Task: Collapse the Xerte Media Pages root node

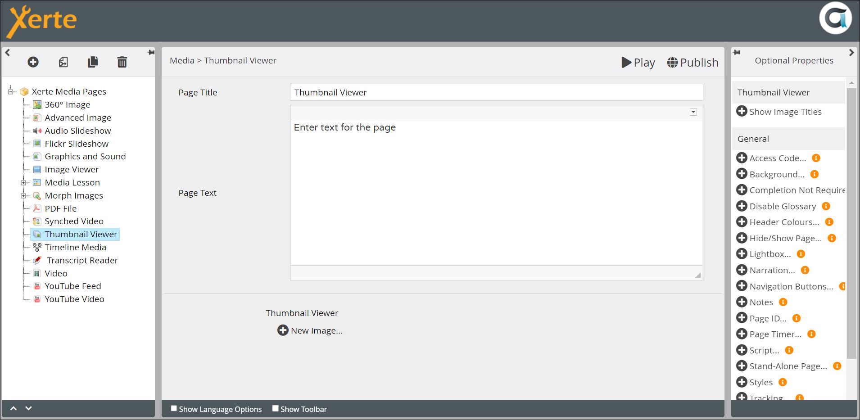Action: tap(10, 92)
